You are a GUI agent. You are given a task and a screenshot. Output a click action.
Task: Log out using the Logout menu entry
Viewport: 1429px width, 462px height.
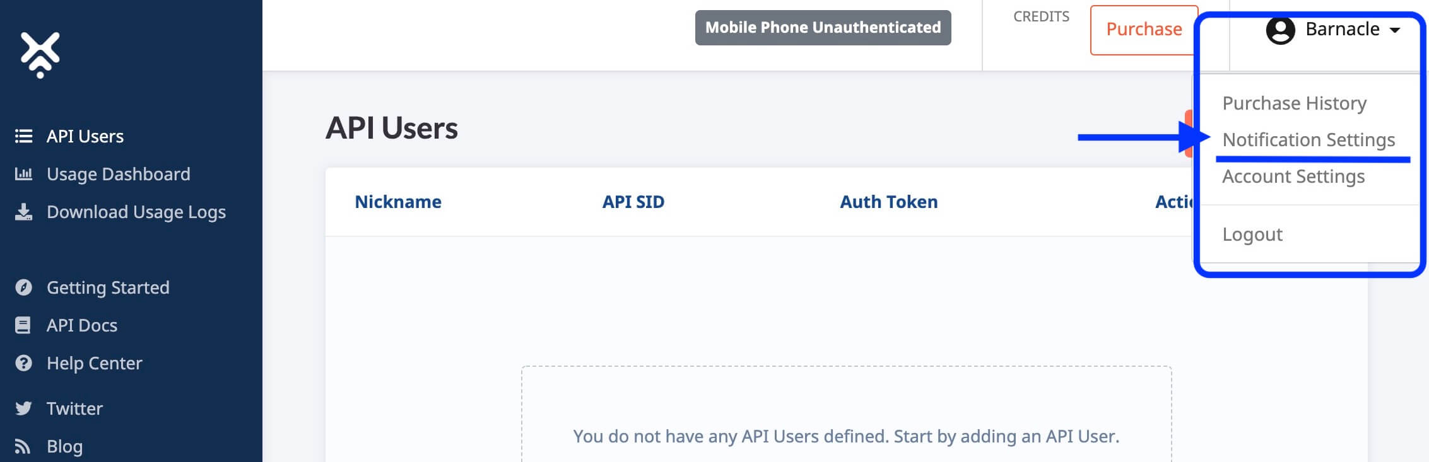click(1252, 234)
